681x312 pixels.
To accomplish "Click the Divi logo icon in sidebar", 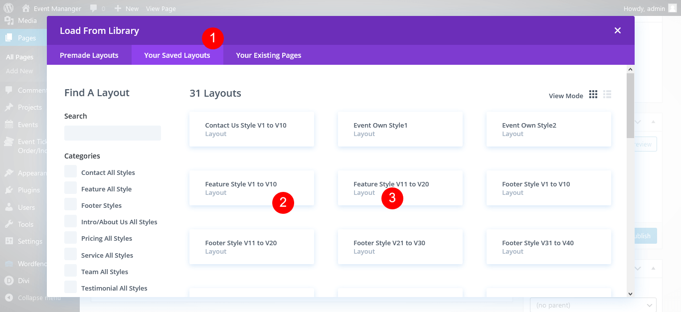I will click(x=9, y=280).
